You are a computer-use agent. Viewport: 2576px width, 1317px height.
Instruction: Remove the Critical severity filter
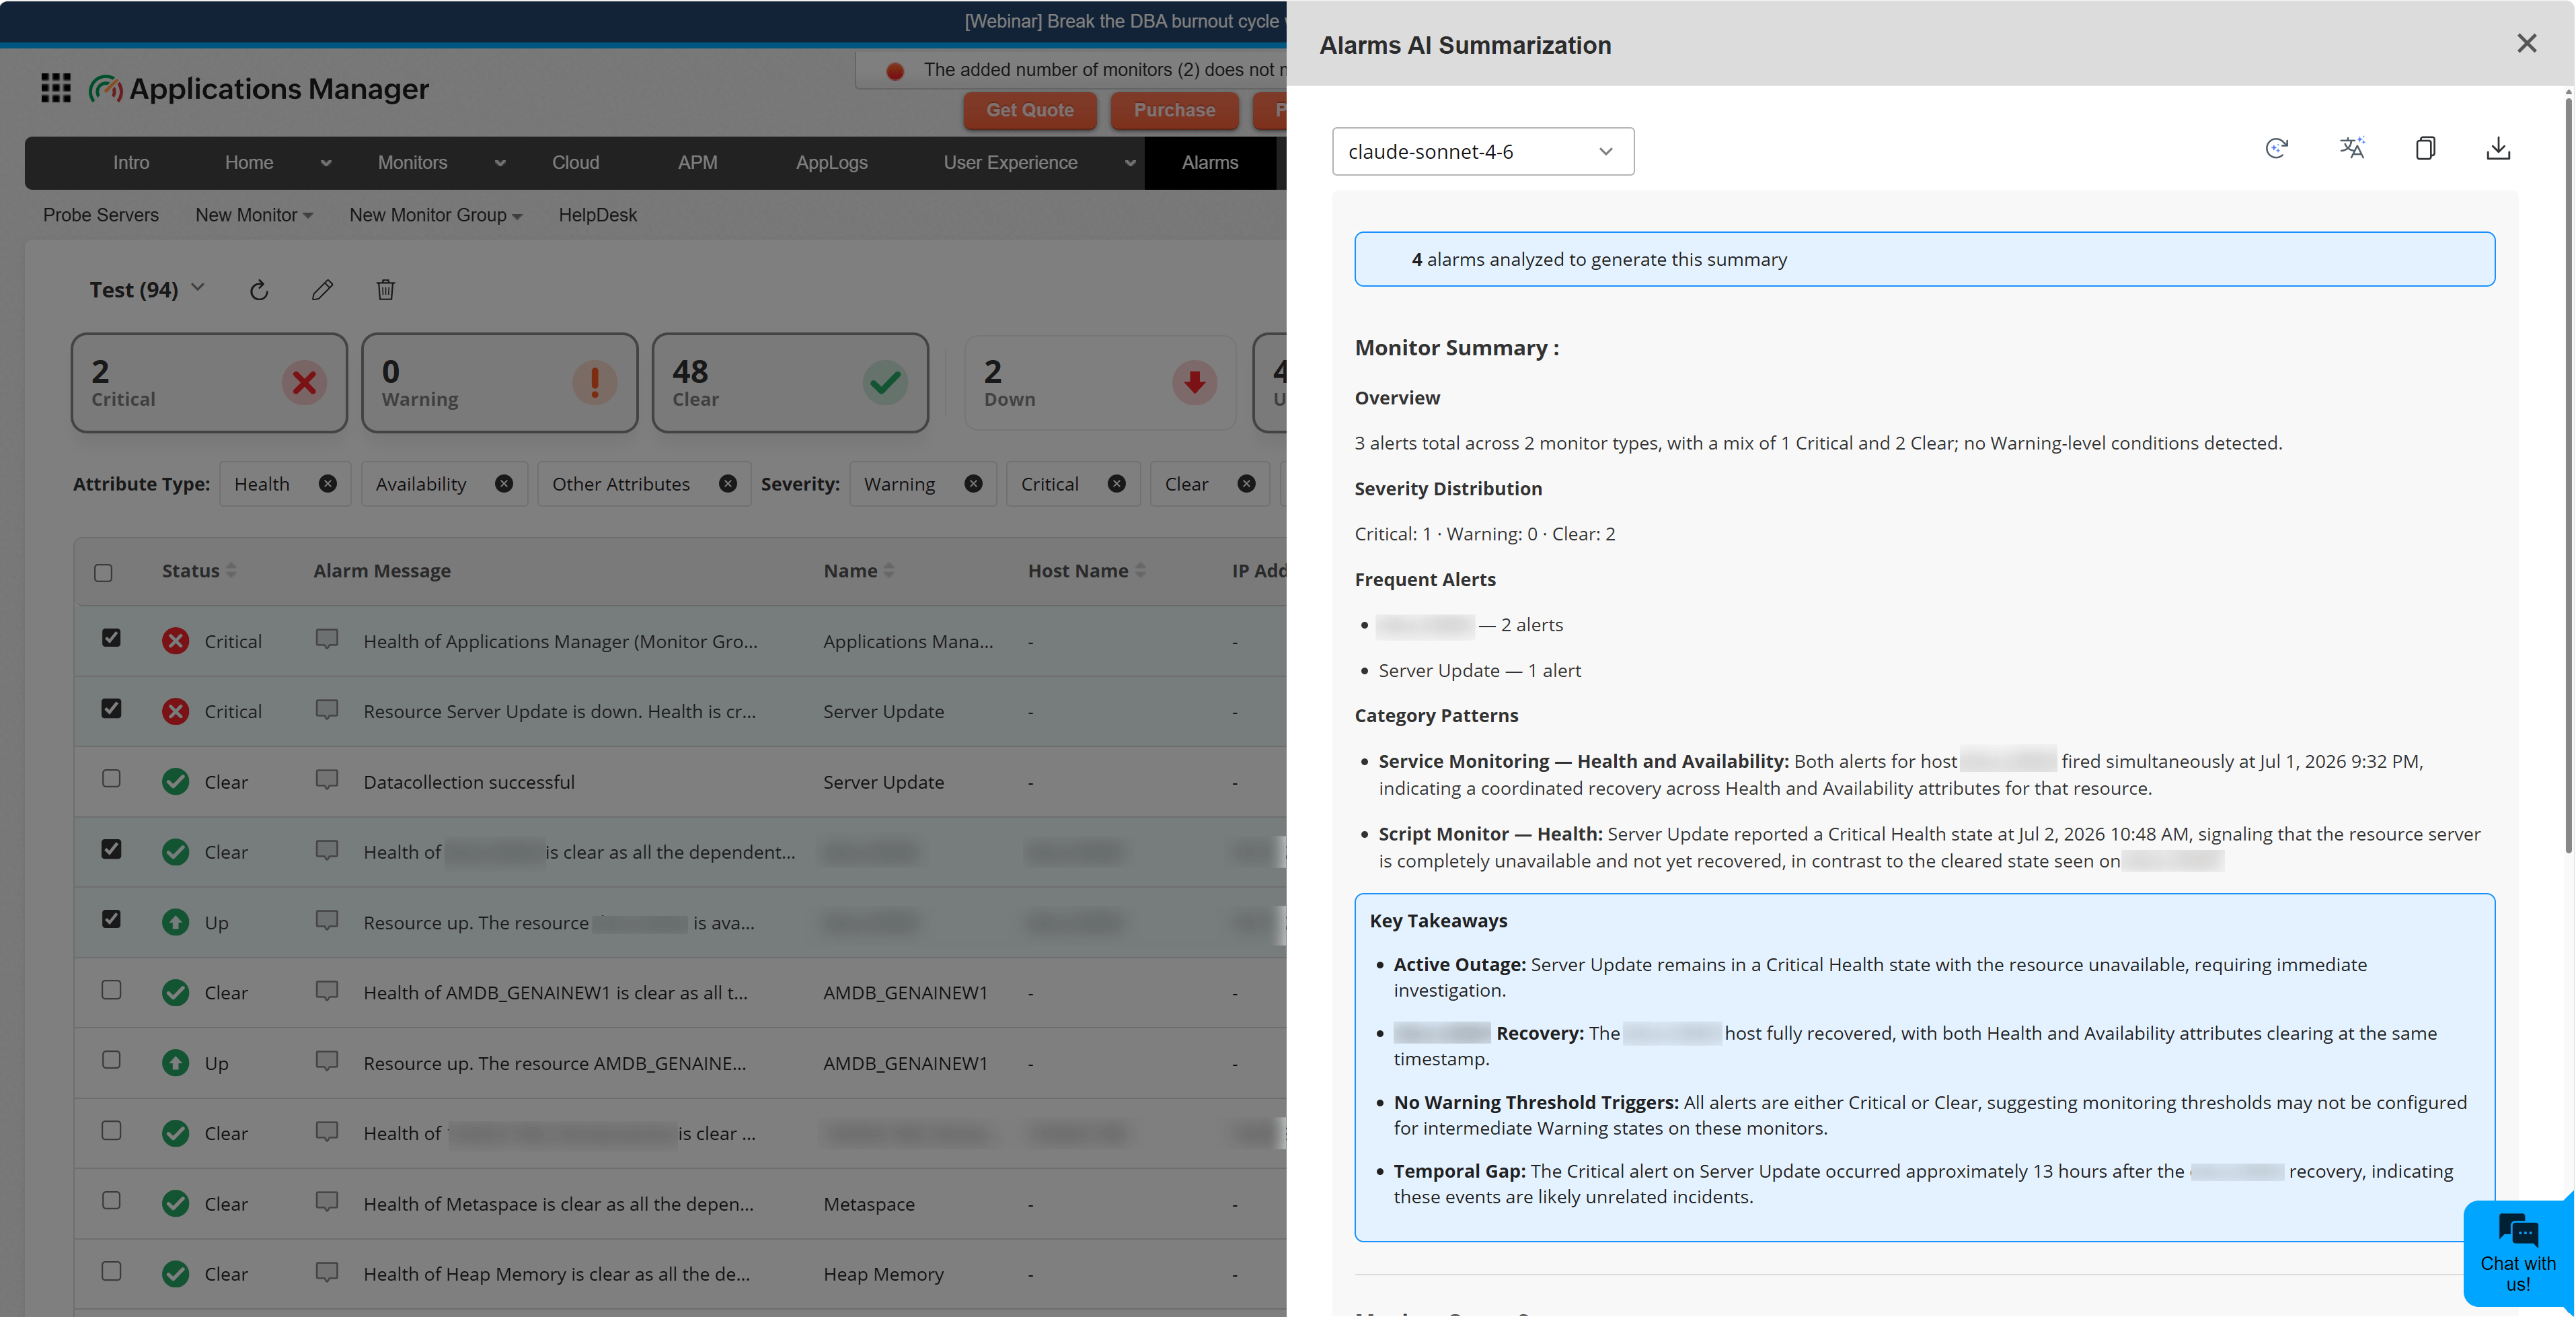pyautogui.click(x=1117, y=485)
